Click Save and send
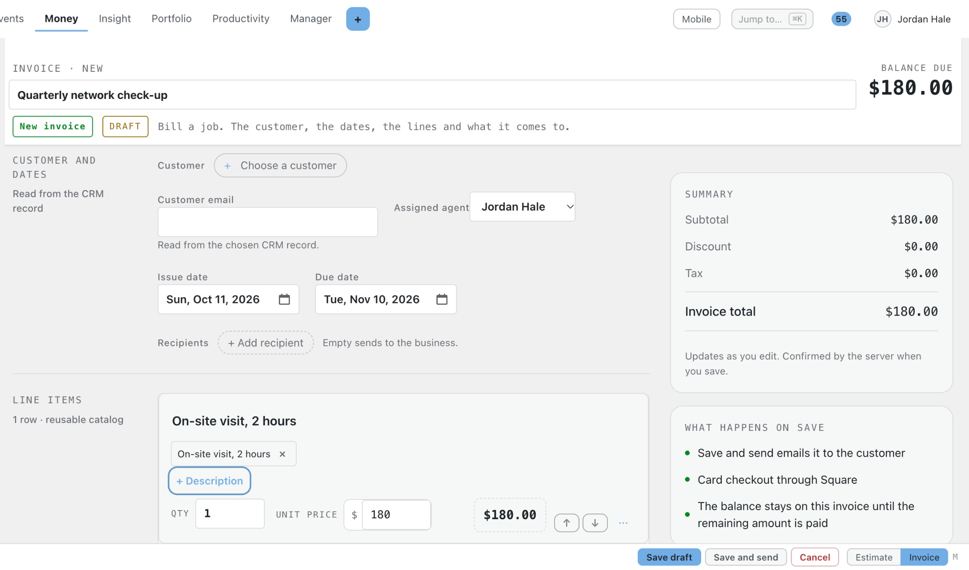969x570 pixels. pyautogui.click(x=746, y=557)
